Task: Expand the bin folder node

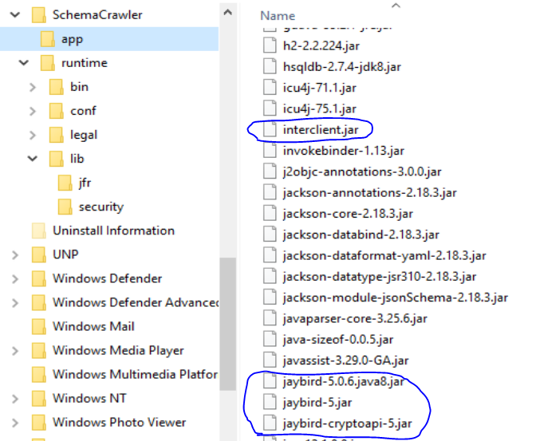Action: [33, 87]
